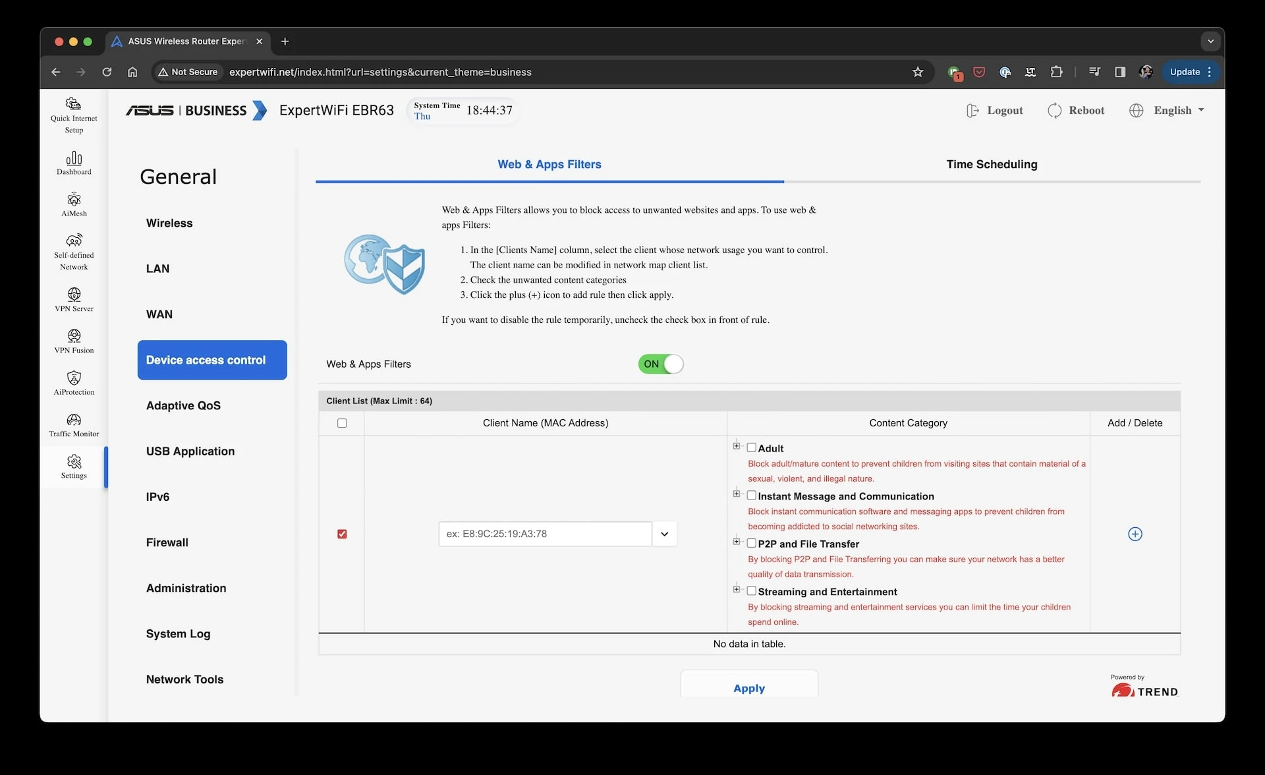1265x775 pixels.
Task: Check P2P and File Transfer checkbox
Action: tap(751, 543)
